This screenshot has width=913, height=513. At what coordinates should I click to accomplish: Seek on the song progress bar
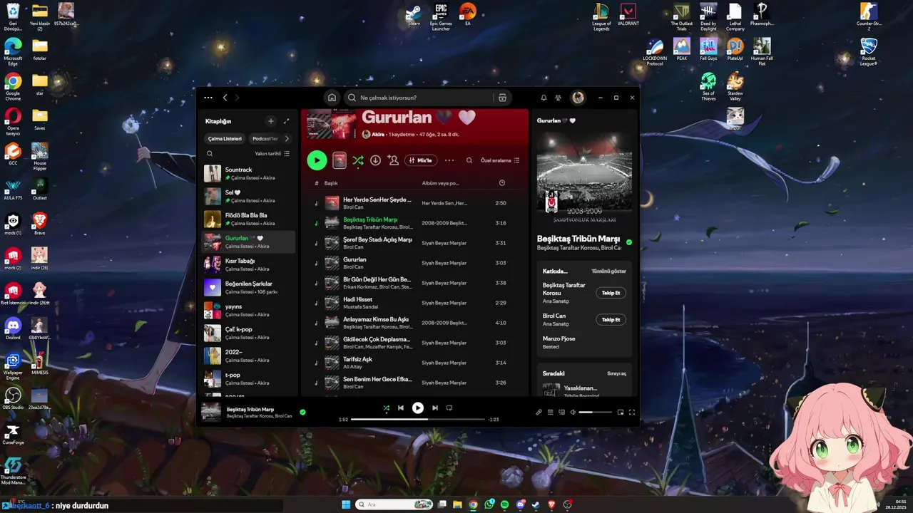point(418,420)
